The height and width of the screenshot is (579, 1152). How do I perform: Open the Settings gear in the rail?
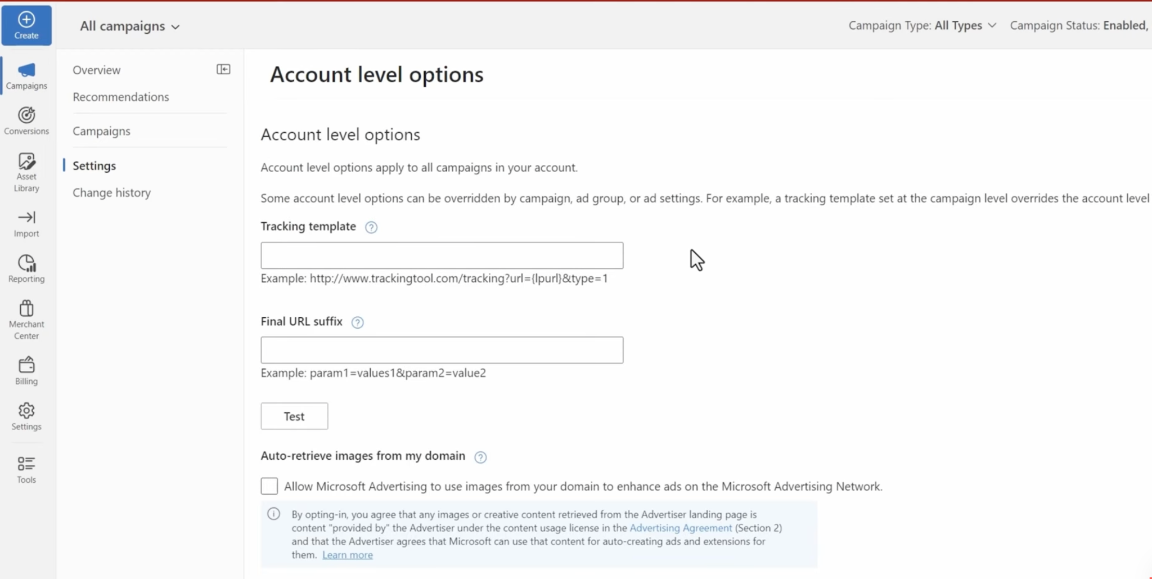pyautogui.click(x=26, y=416)
